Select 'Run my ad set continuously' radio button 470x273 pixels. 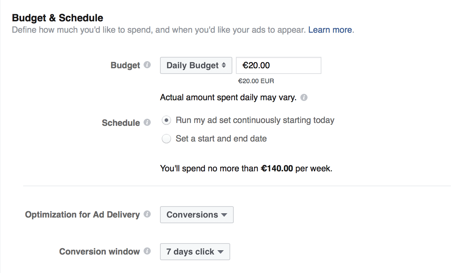point(166,120)
